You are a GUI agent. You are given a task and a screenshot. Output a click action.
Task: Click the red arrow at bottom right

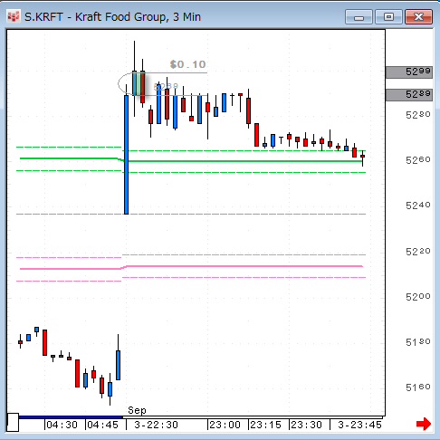tap(424, 424)
